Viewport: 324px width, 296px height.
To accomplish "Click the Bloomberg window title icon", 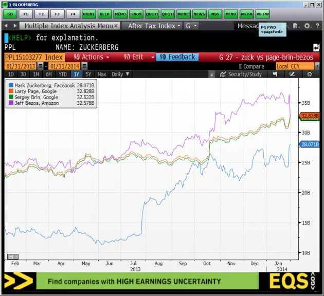I will (x=5, y=4).
